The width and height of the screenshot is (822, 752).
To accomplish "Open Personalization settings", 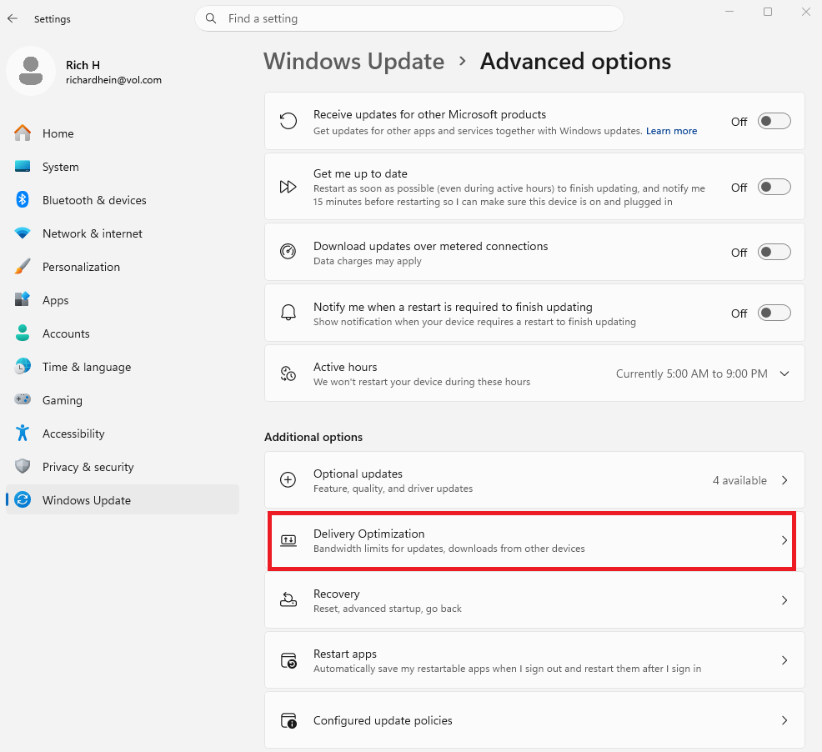I will tap(123, 267).
